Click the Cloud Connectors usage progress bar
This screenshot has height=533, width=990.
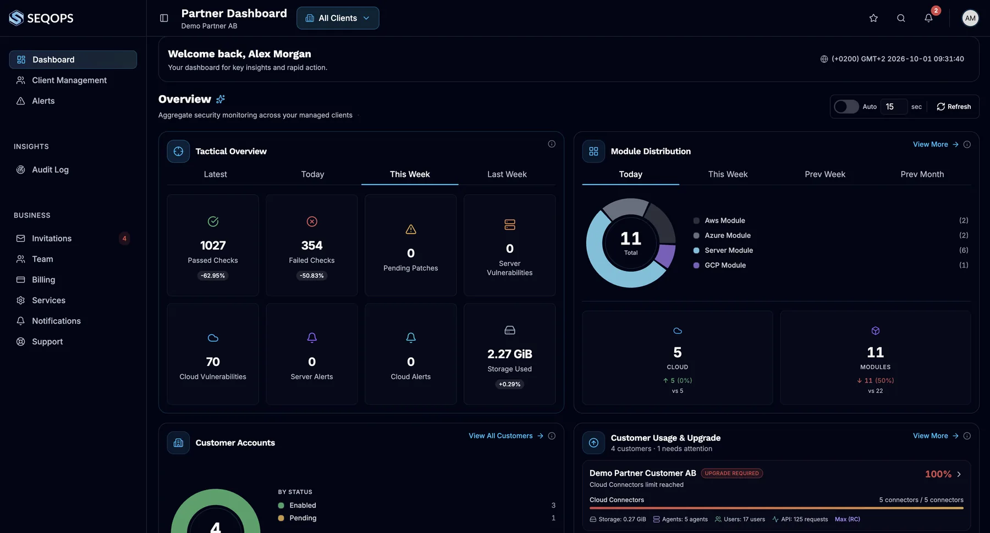777,508
